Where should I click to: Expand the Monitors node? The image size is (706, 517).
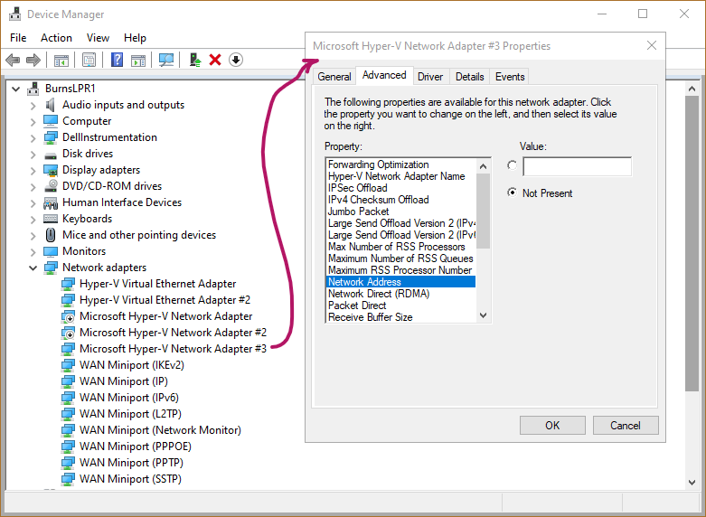click(x=33, y=252)
